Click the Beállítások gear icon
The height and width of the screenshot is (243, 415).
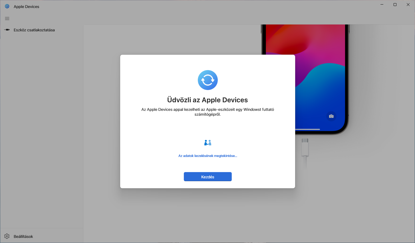(7, 236)
